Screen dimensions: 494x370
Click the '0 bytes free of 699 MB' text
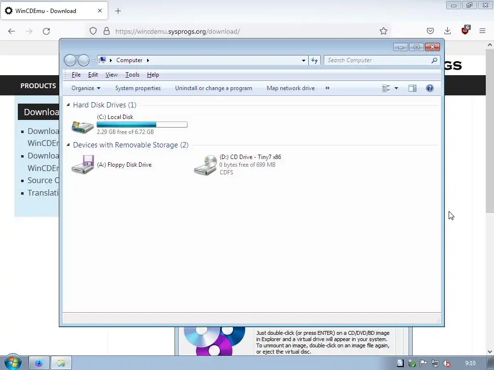pos(247,165)
